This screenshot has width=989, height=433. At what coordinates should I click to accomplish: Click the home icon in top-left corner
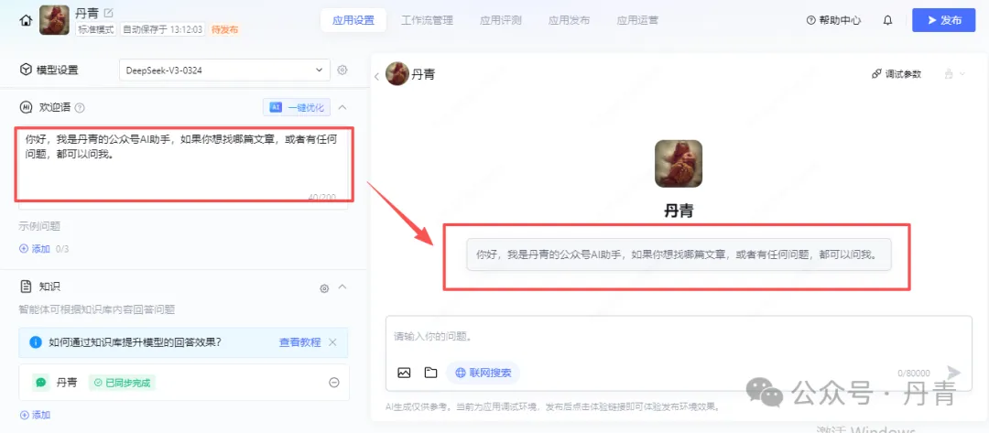[25, 20]
